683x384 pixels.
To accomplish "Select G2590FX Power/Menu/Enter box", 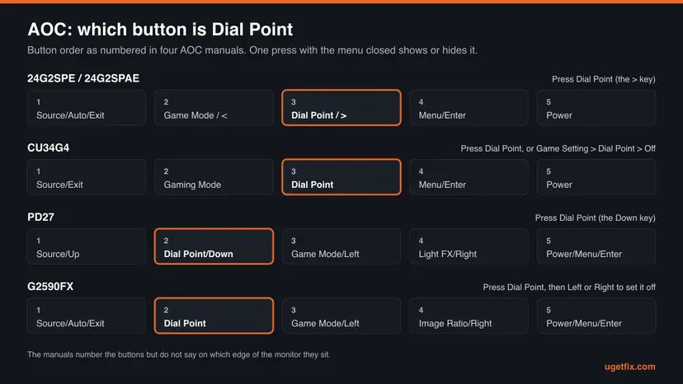I will pyautogui.click(x=596, y=316).
